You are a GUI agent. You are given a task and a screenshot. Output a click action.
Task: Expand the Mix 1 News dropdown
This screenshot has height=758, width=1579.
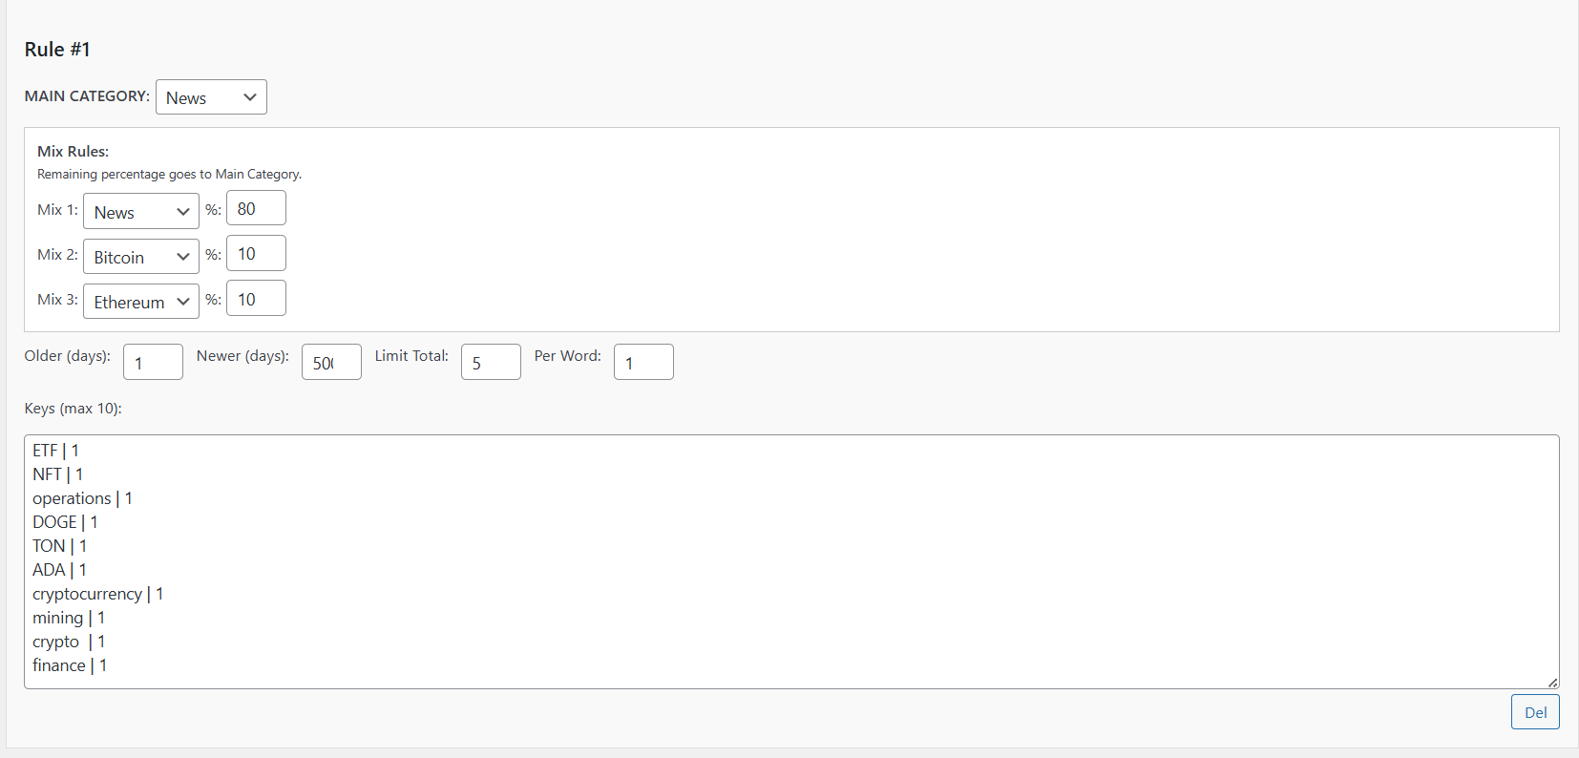click(141, 212)
